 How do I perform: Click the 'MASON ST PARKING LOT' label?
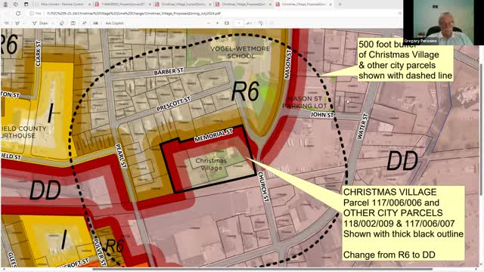click(x=305, y=102)
